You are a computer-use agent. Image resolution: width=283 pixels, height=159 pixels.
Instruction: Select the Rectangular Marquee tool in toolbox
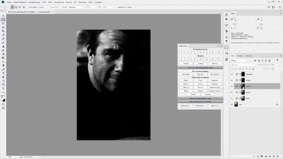point(3,19)
